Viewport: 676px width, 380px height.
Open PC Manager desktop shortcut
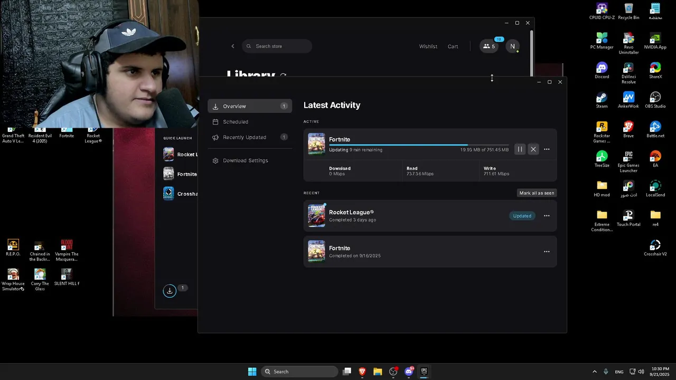click(602, 41)
